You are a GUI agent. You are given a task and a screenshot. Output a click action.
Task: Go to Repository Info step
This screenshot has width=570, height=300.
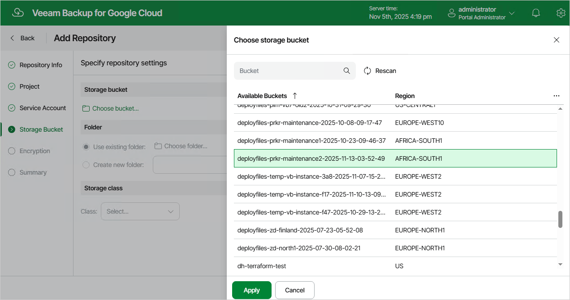coord(41,65)
